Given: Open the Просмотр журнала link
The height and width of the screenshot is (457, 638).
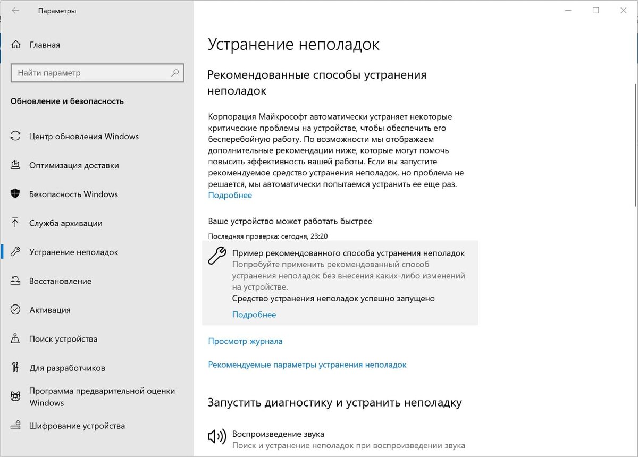Looking at the screenshot, I should click(245, 341).
